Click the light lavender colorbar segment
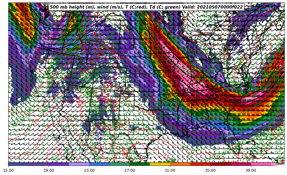 tap(79, 164)
